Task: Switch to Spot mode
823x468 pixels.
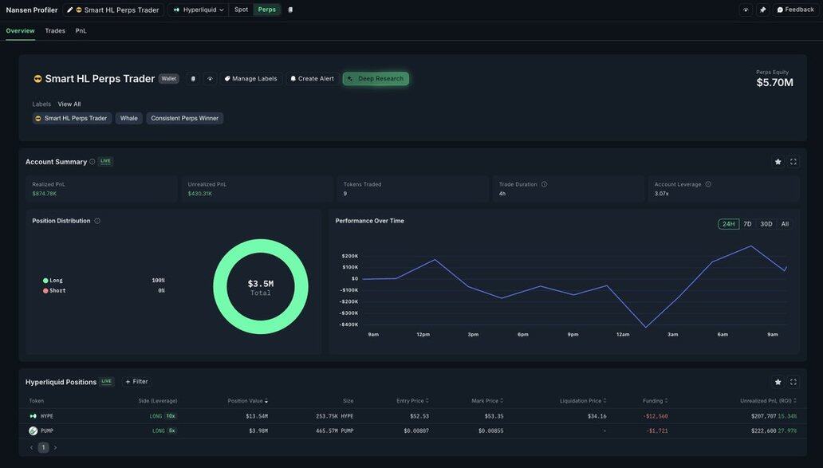Action: 241,10
